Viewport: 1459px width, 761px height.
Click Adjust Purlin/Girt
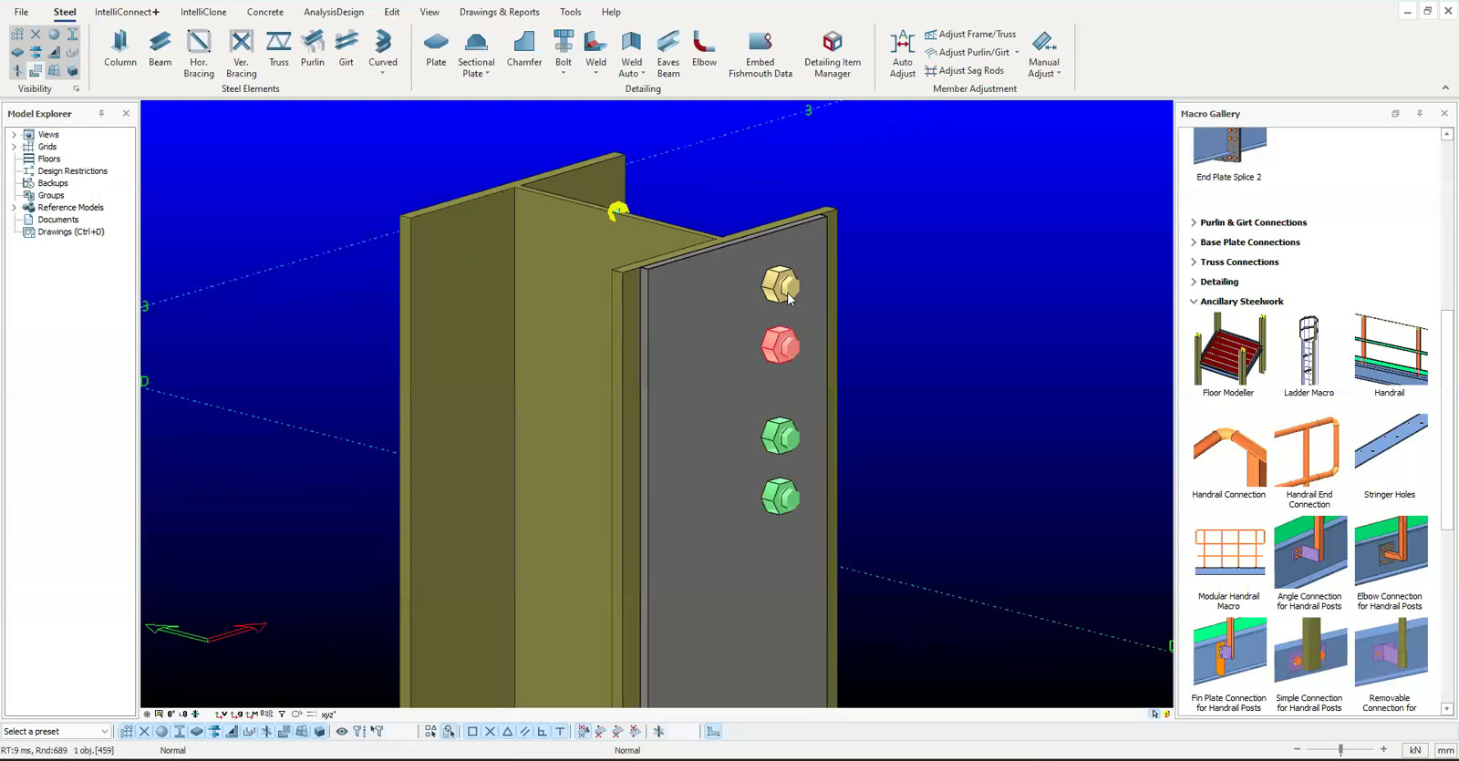(x=972, y=52)
